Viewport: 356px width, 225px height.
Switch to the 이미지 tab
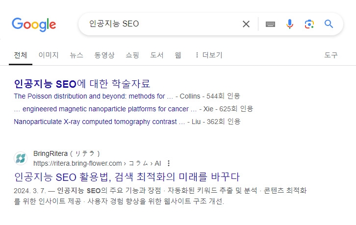click(x=49, y=55)
